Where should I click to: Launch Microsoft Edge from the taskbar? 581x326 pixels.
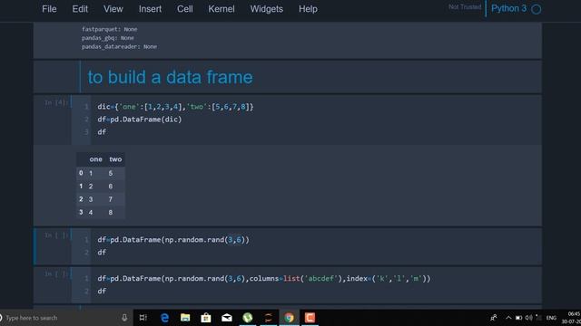click(x=164, y=318)
